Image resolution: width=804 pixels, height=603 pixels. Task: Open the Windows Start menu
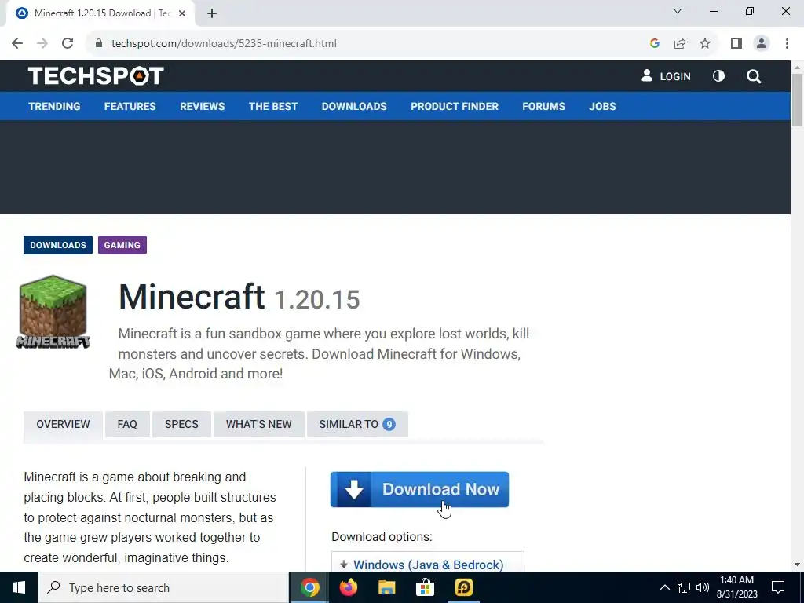[x=19, y=587]
